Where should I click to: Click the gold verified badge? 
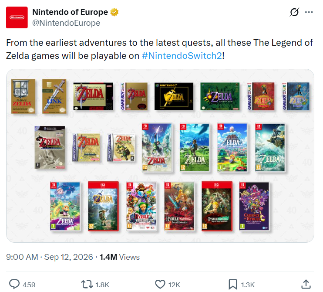114,12
